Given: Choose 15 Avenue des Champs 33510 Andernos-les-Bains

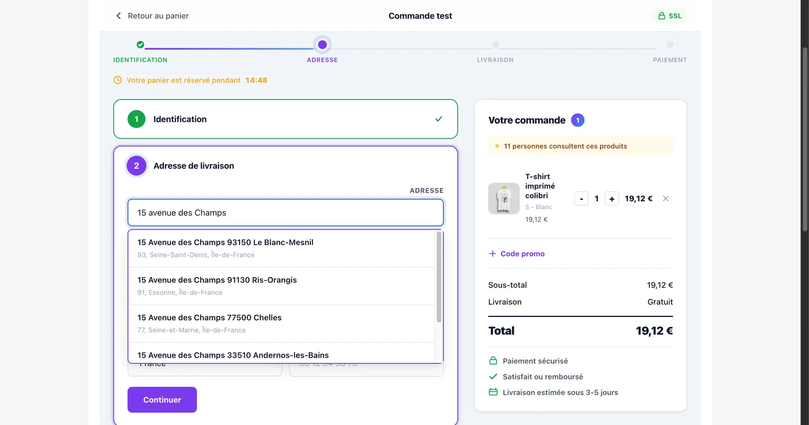Looking at the screenshot, I should [282, 353].
